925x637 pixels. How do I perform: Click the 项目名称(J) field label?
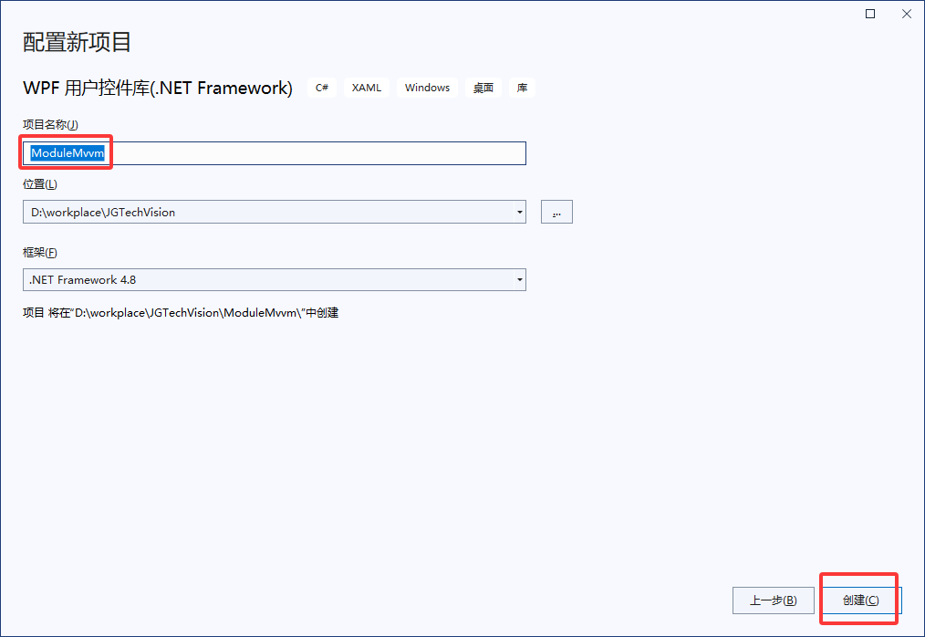(x=47, y=124)
